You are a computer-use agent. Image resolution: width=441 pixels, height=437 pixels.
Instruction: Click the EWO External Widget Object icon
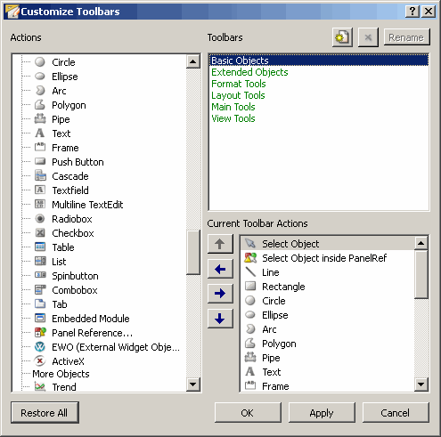[40, 347]
